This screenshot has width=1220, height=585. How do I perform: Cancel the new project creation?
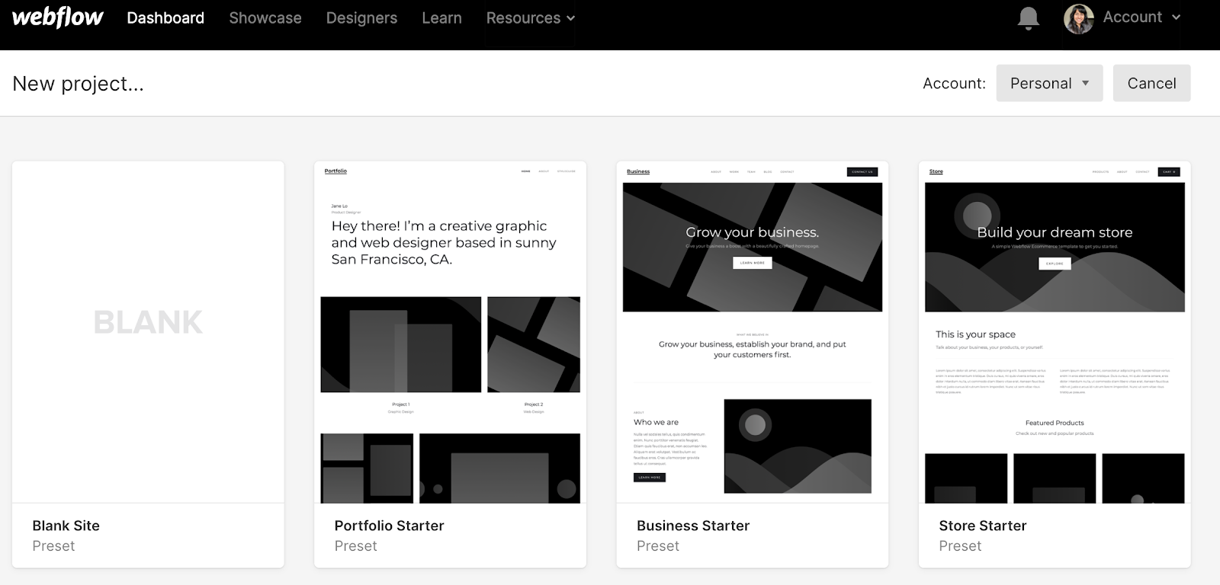pyautogui.click(x=1151, y=83)
